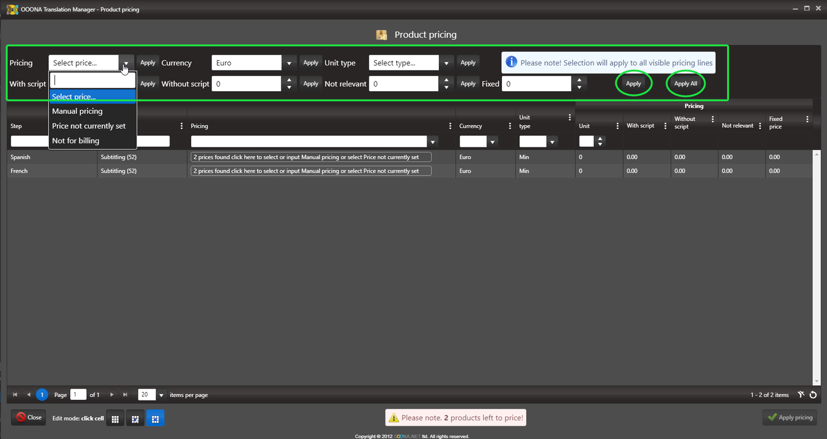This screenshot has width=827, height=439.
Task: Switch to the plain grid edit mode
Action: 115,418
